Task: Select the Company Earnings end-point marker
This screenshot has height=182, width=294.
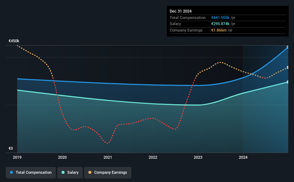Action: point(288,67)
